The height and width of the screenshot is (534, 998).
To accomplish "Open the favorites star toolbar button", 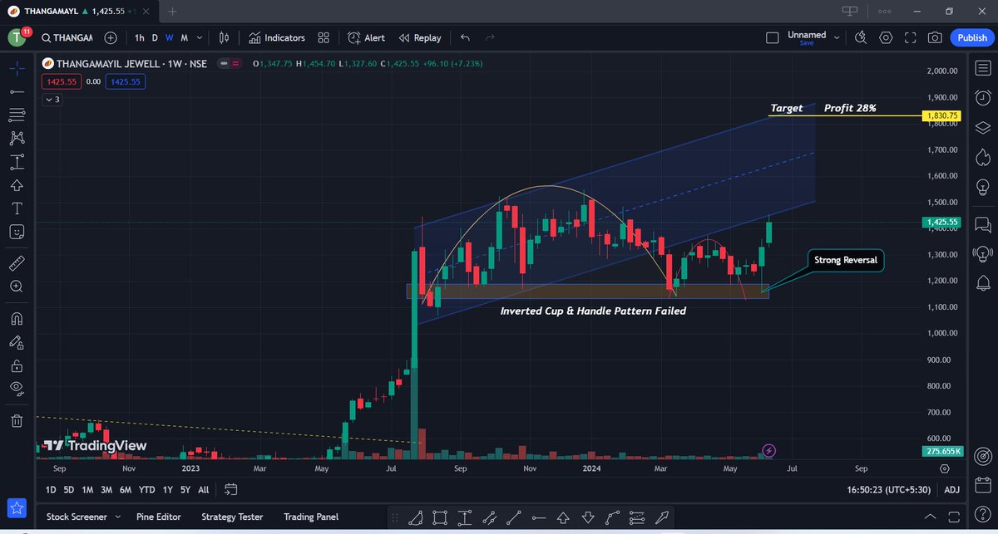I will [17, 507].
